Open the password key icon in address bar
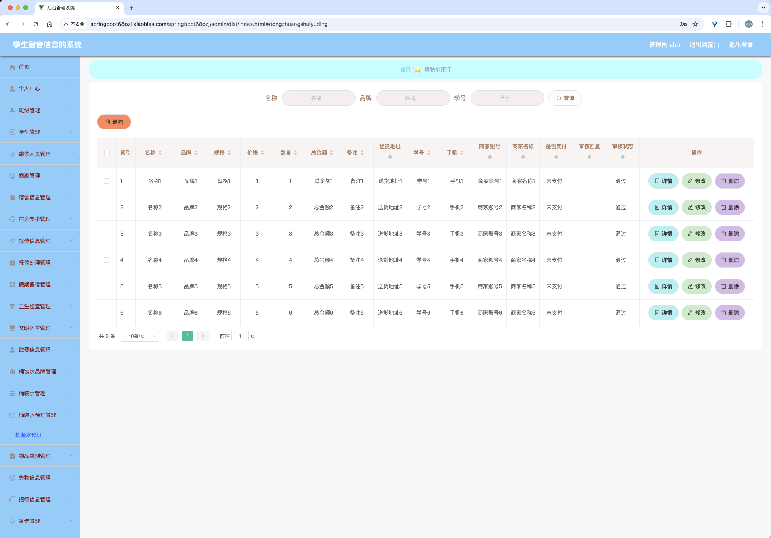Image resolution: width=771 pixels, height=538 pixels. [683, 24]
